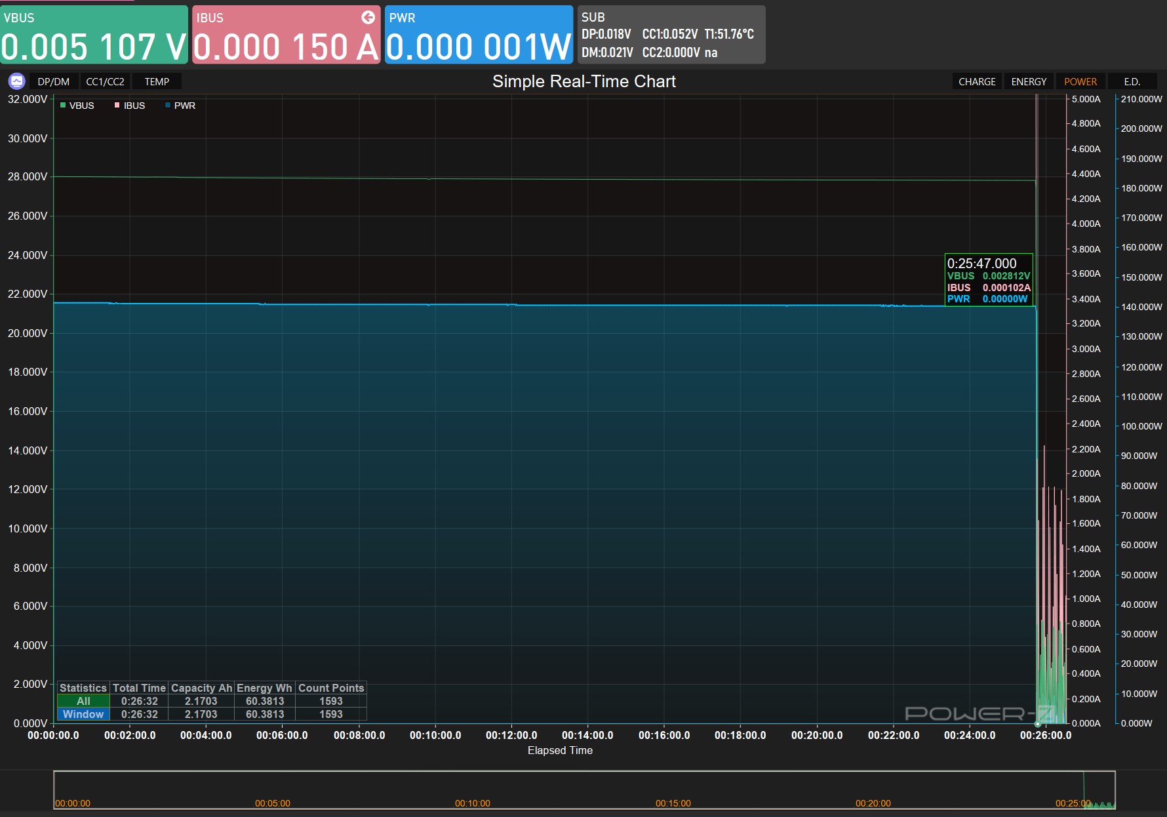Toggle VBUS series visibility in chart legend

81,106
